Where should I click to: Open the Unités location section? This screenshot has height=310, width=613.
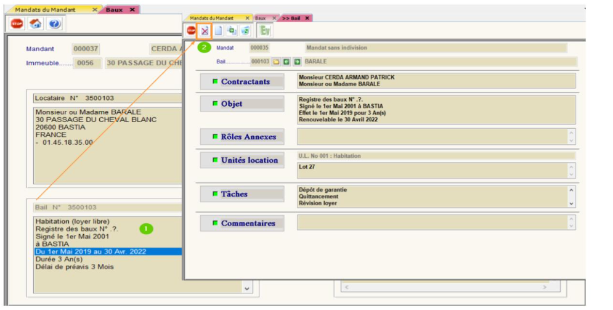[242, 160]
